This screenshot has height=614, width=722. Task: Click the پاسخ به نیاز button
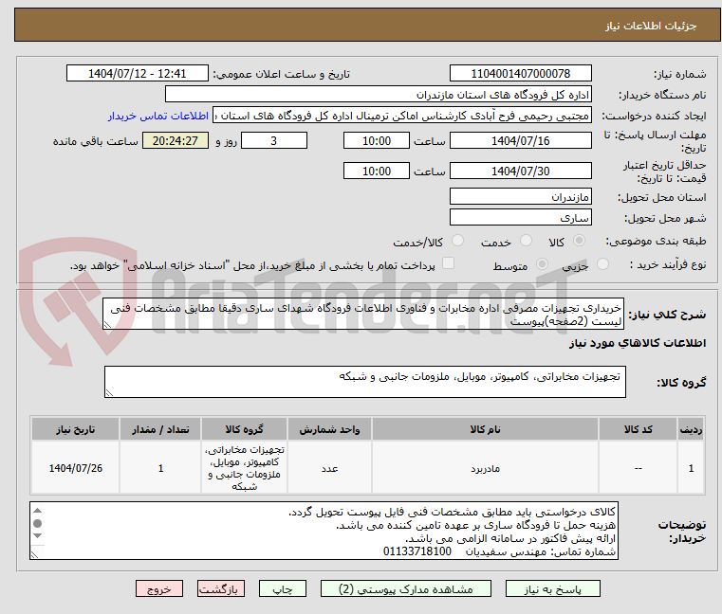click(552, 589)
